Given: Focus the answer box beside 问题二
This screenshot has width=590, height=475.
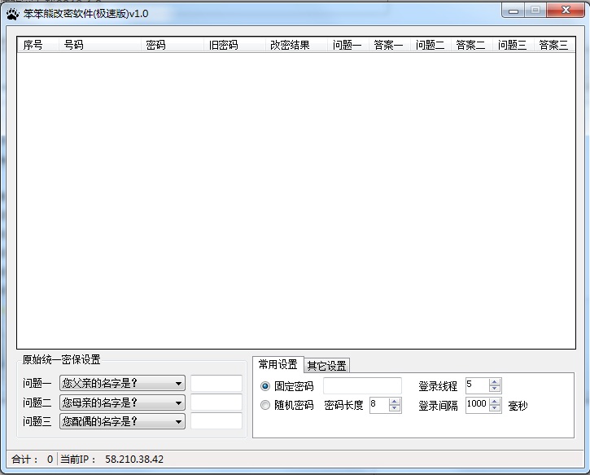Looking at the screenshot, I should point(216,402).
